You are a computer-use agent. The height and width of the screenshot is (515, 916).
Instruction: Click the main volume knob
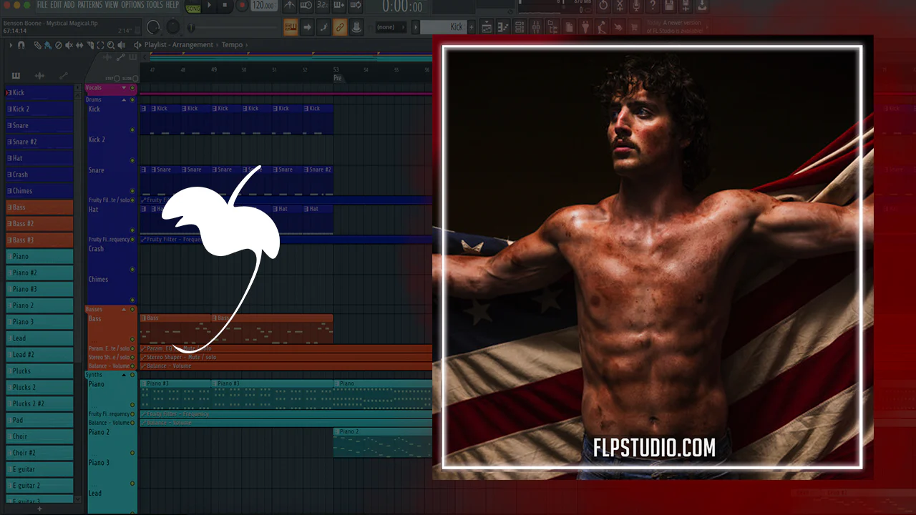pos(153,27)
